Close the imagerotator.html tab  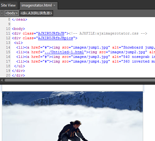click(x=54, y=5)
